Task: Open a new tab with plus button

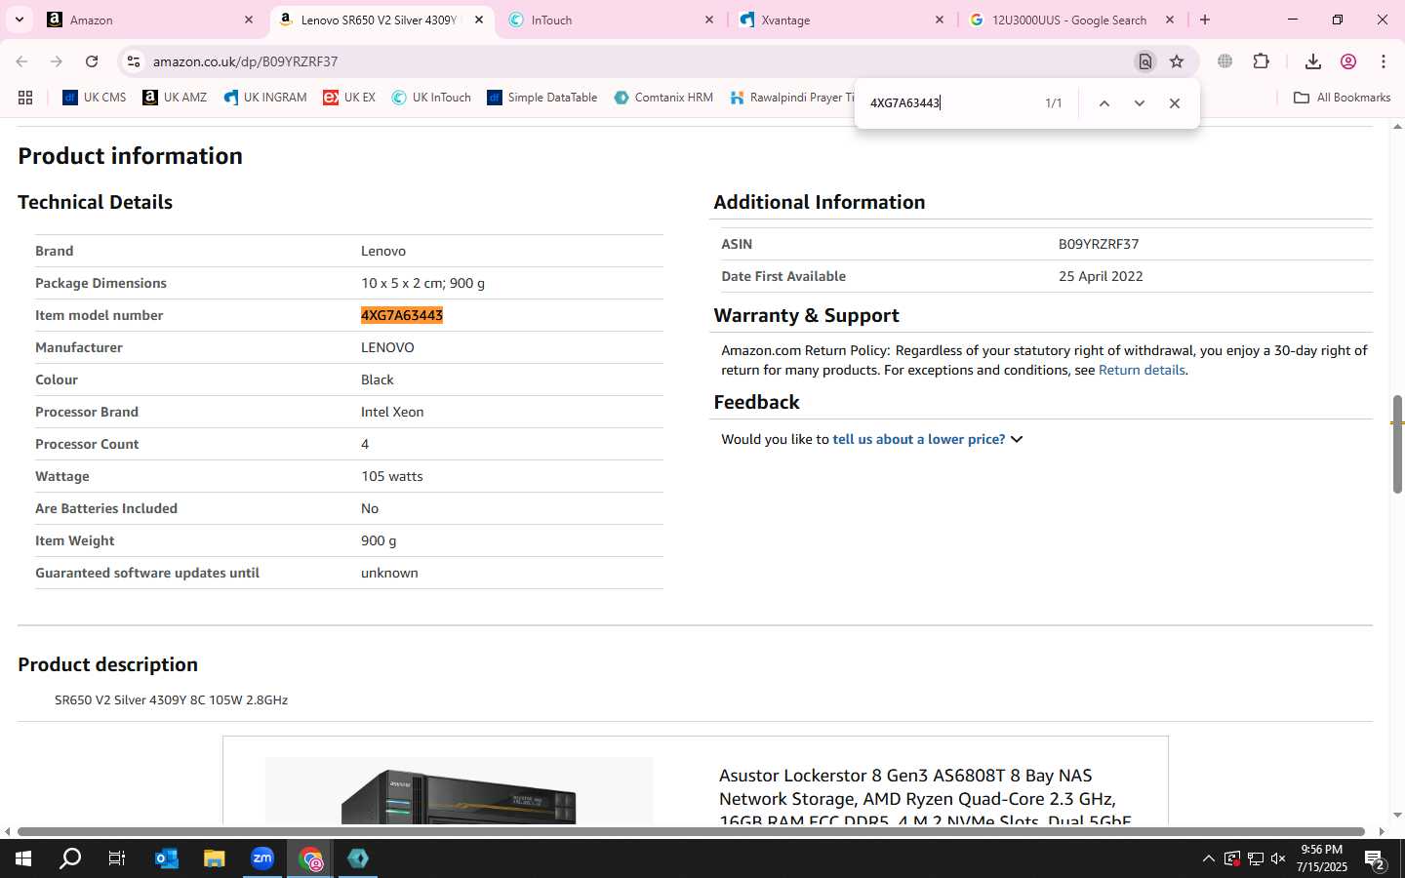Action: coord(1205,20)
